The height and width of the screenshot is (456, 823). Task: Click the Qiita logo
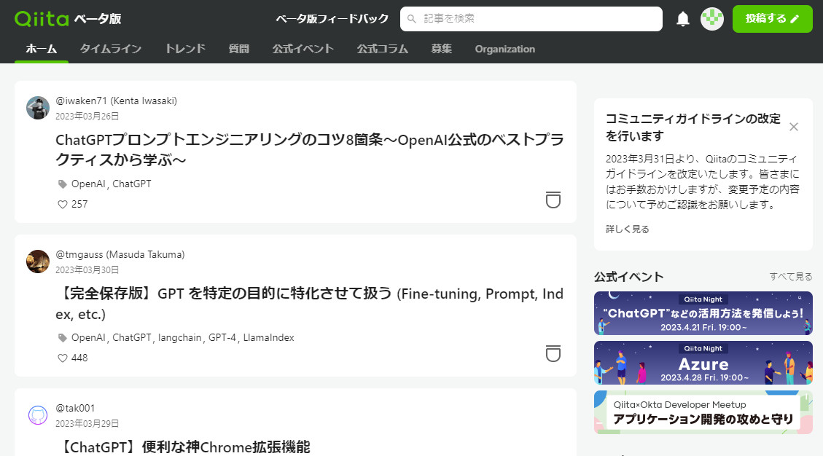coord(42,19)
